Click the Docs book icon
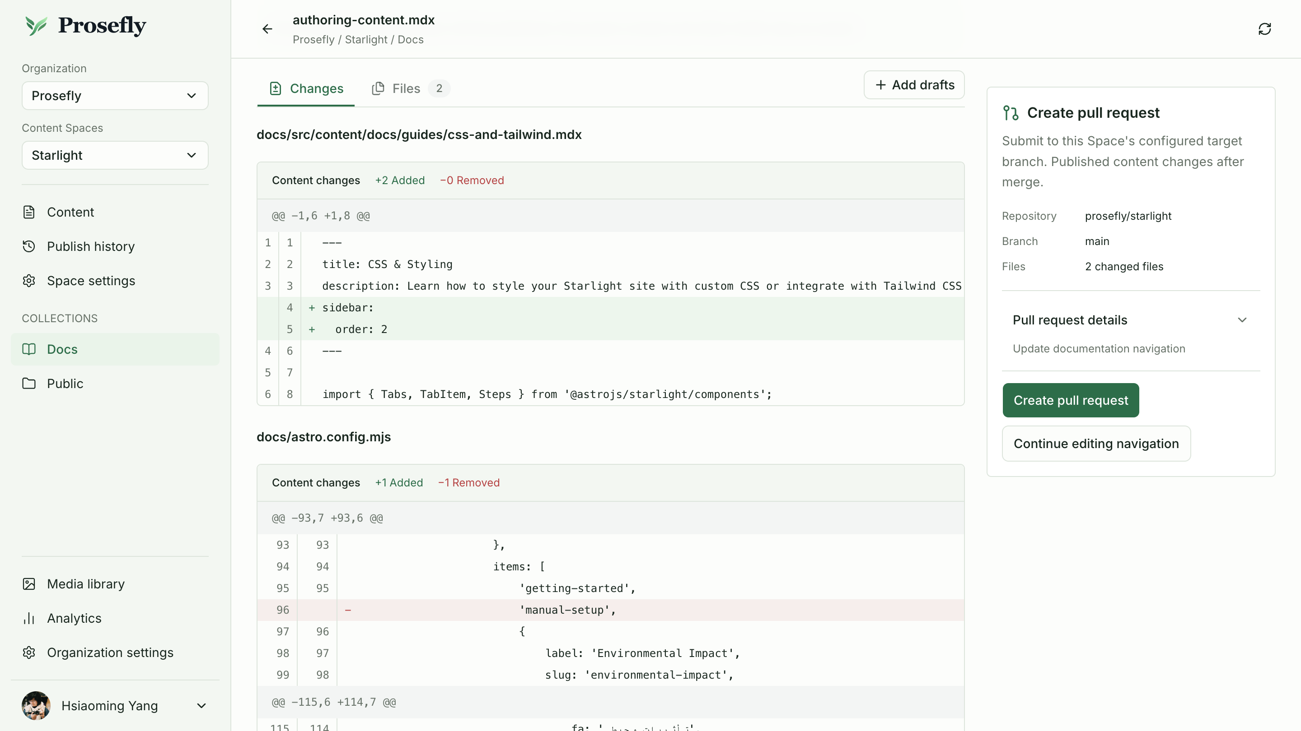This screenshot has width=1301, height=731. pyautogui.click(x=29, y=349)
